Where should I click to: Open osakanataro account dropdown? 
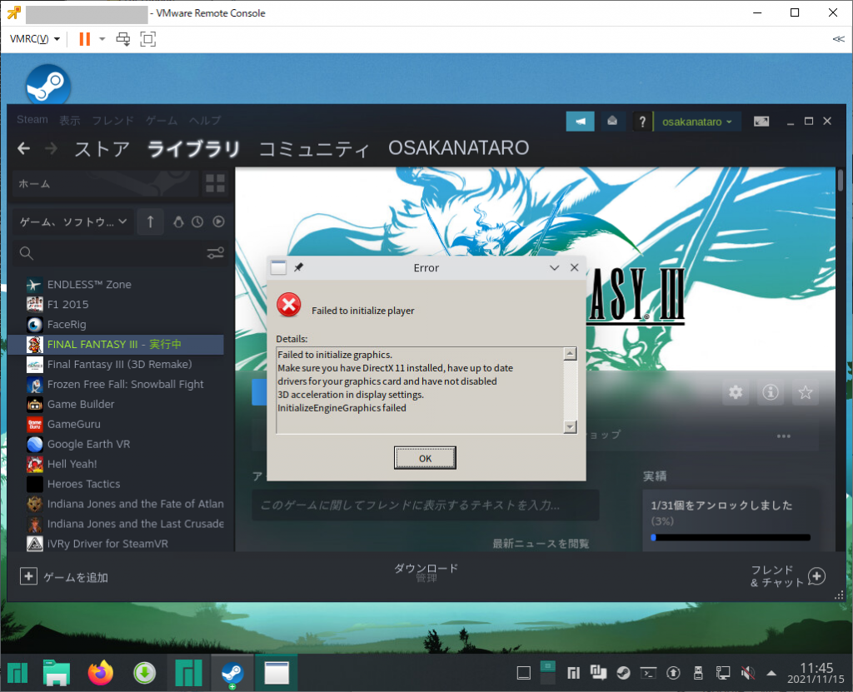point(697,122)
